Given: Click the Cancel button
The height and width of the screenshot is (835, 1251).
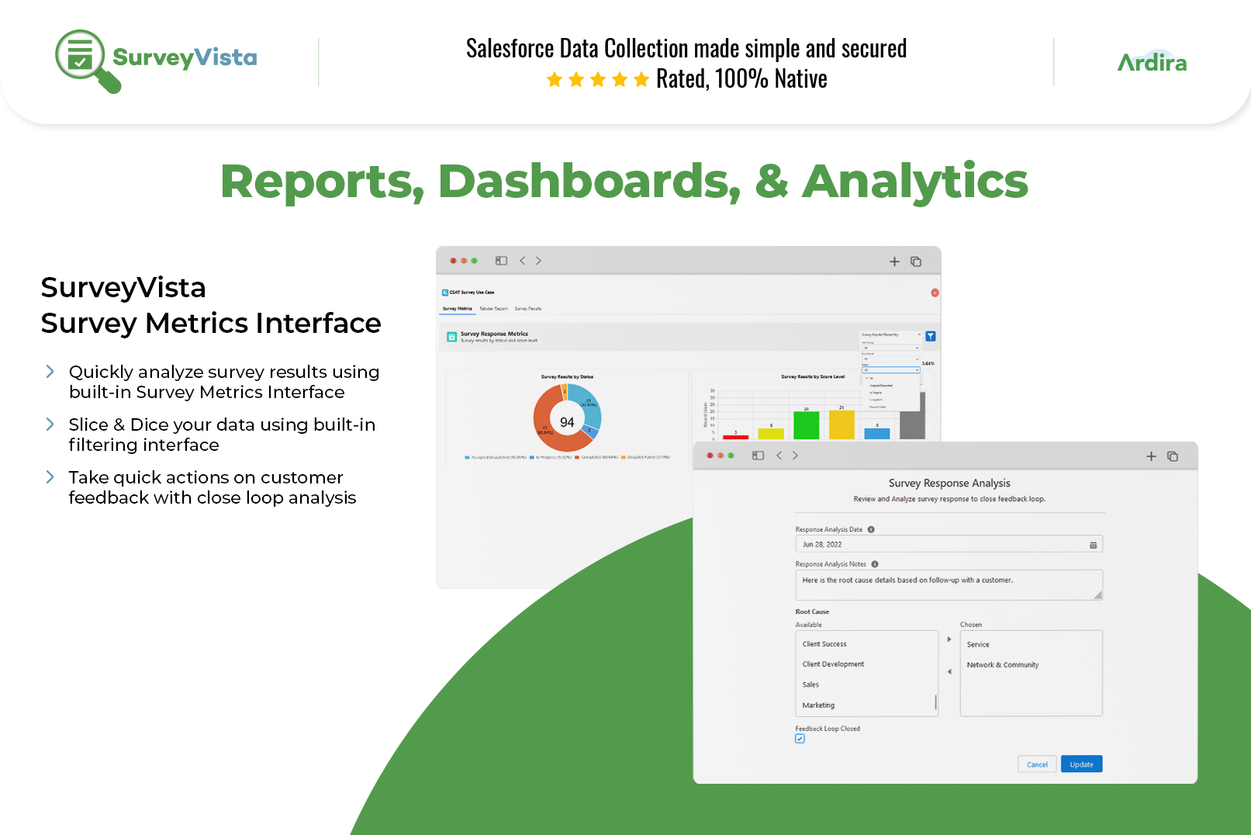Looking at the screenshot, I should tap(1037, 764).
